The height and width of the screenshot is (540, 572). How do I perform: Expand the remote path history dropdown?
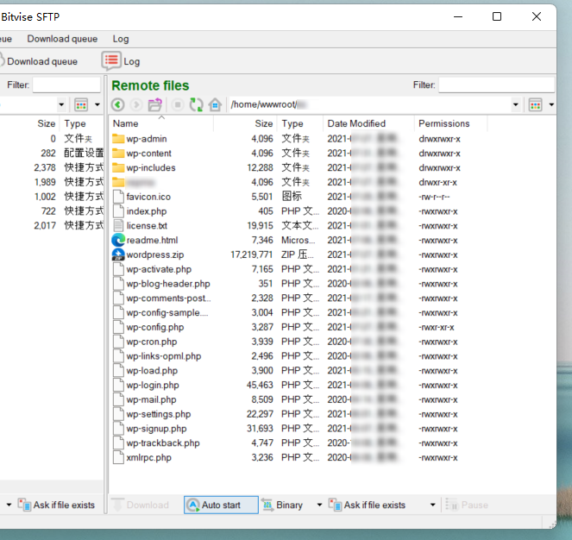[x=515, y=105]
